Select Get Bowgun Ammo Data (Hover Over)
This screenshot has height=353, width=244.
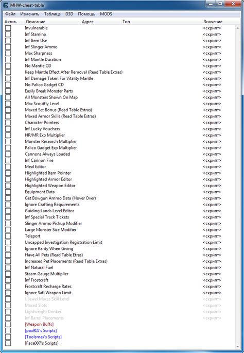[60, 198]
